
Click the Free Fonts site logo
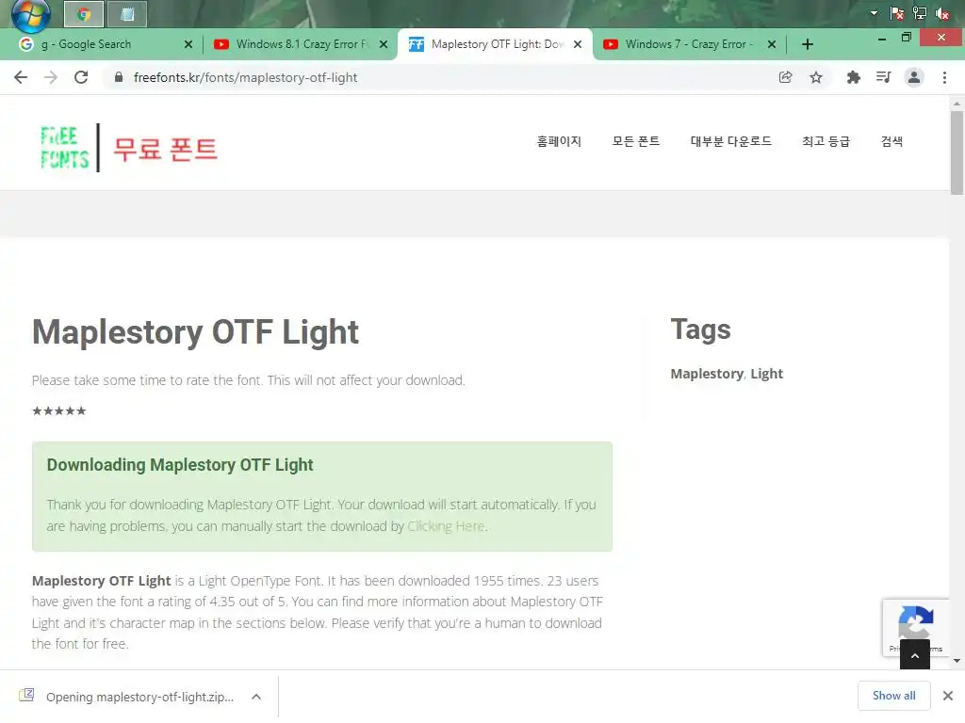click(x=65, y=148)
